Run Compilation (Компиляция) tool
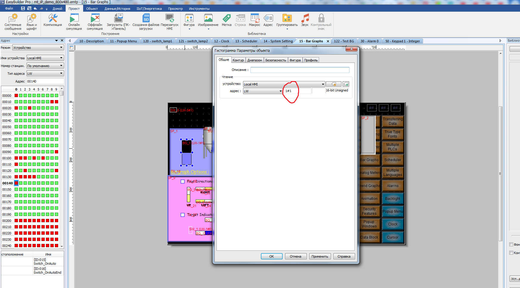Screen dimensions: 520x288 click(x=53, y=20)
